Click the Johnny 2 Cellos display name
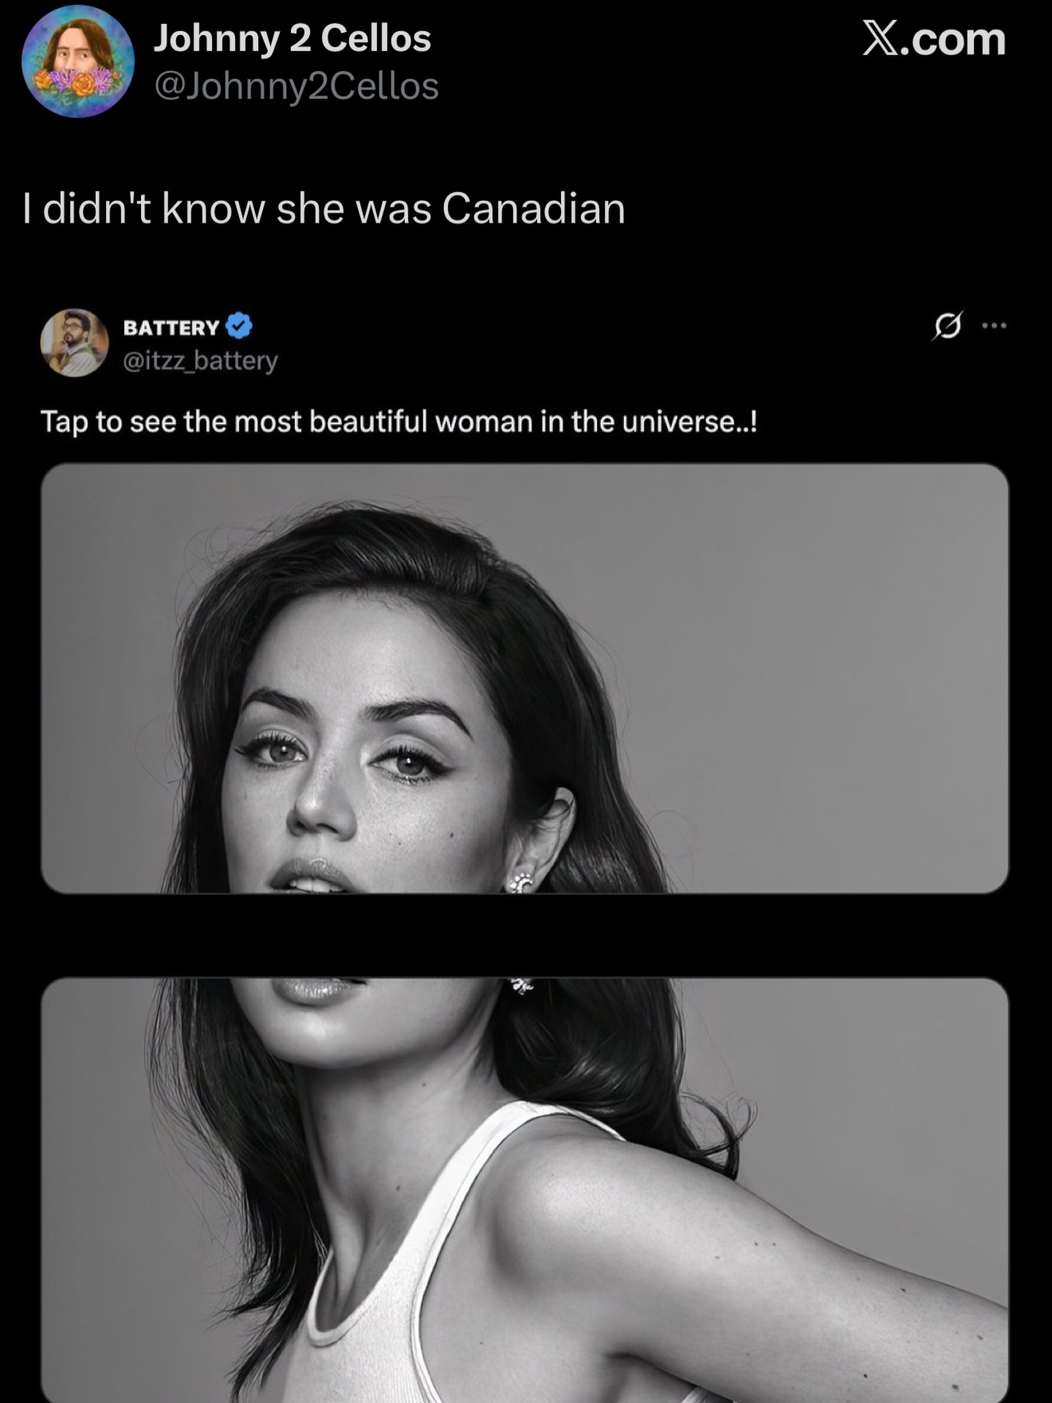The image size is (1052, 1403). 292,38
